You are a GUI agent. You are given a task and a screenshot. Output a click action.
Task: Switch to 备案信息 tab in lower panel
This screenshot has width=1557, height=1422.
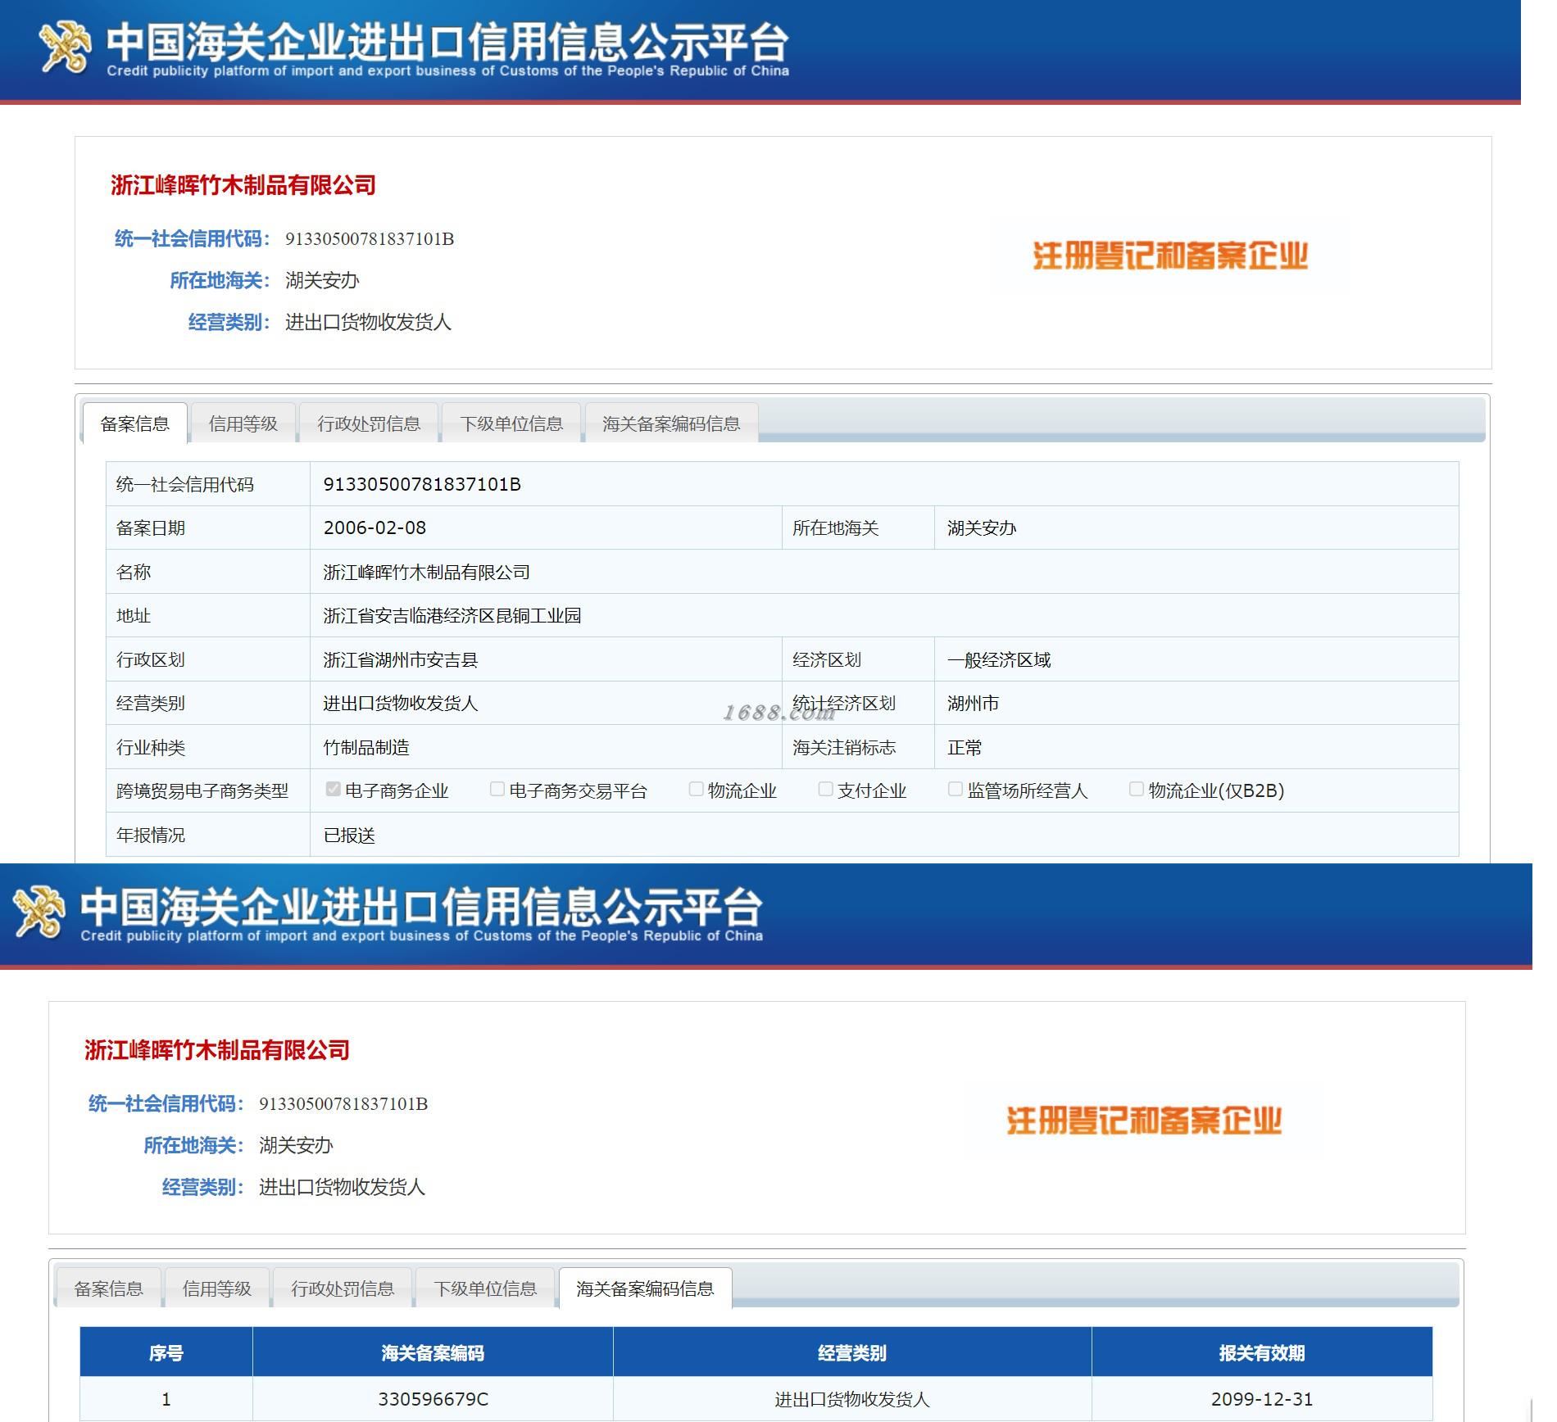[x=108, y=1288]
